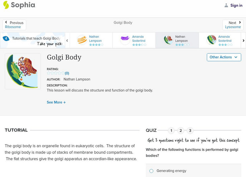Click the left carousel chevron
Image resolution: width=246 pixels, height=177 pixels.
click(67, 40)
